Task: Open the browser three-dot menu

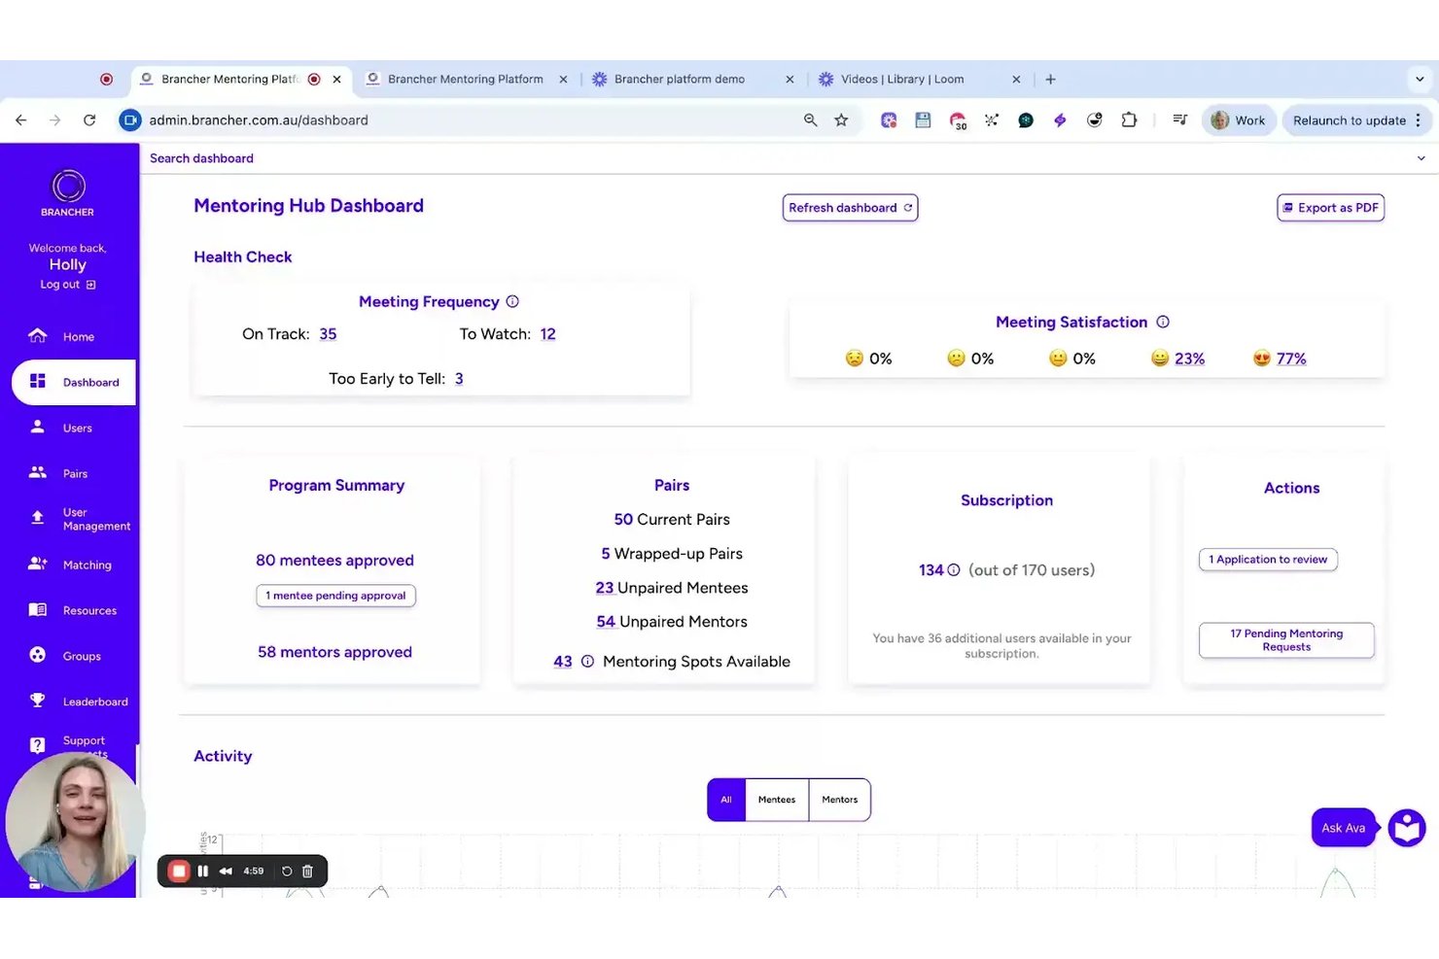Action: click(1419, 120)
